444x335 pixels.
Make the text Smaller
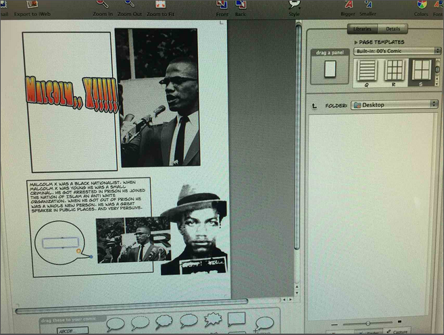click(368, 5)
